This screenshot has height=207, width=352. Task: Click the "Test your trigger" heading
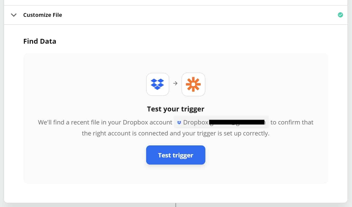coord(176,109)
